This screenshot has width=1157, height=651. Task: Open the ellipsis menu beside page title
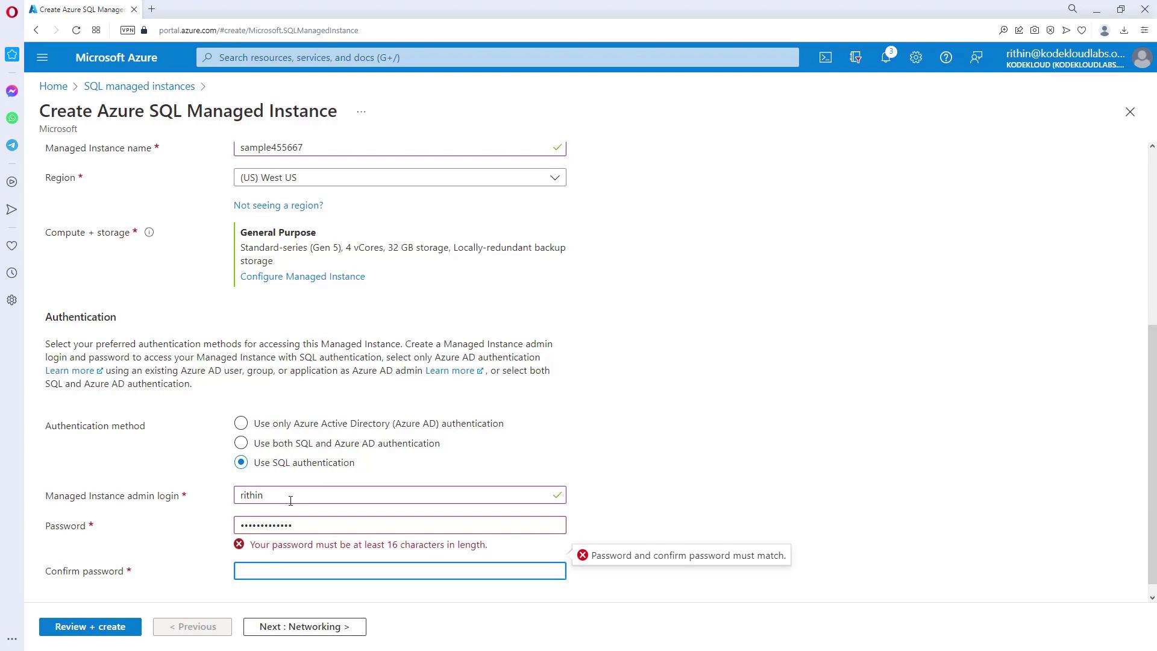361,112
